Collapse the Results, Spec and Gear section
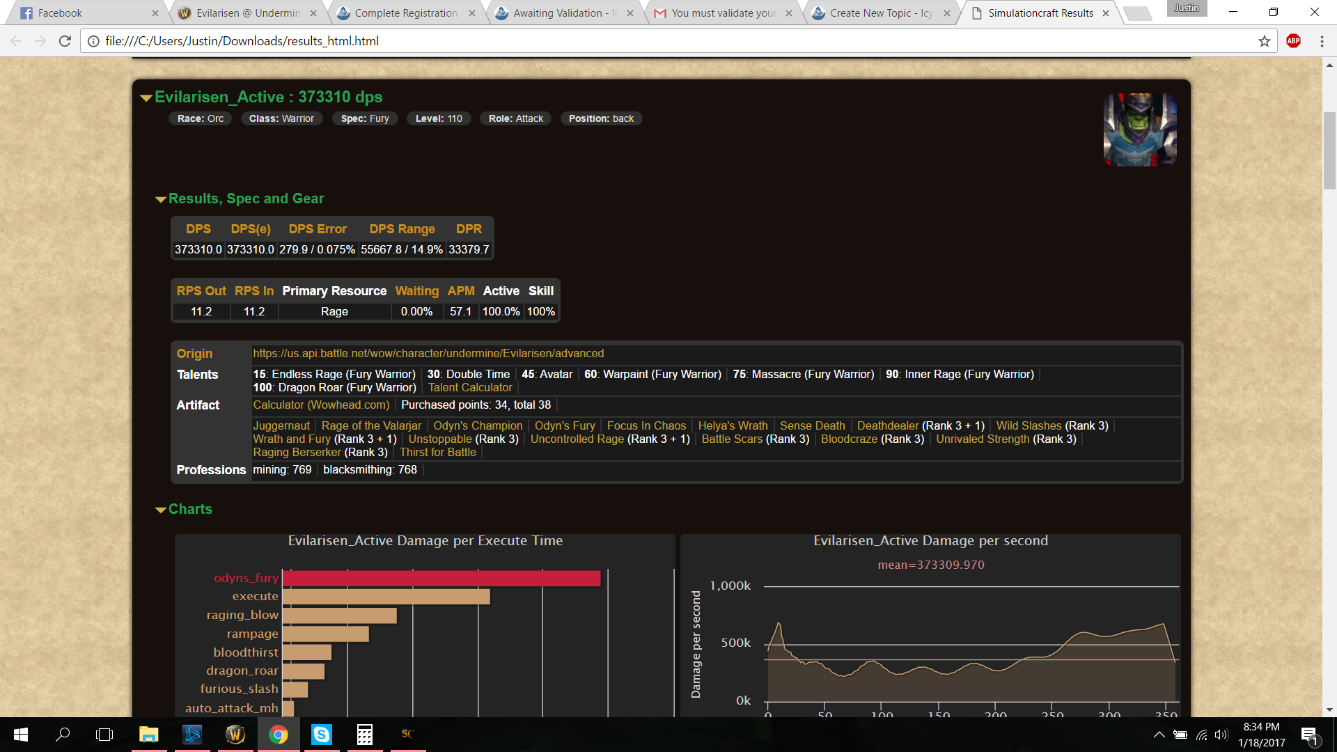 pos(161,199)
